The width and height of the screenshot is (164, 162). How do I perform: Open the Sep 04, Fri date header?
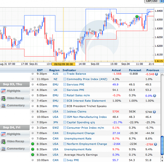point(15,127)
